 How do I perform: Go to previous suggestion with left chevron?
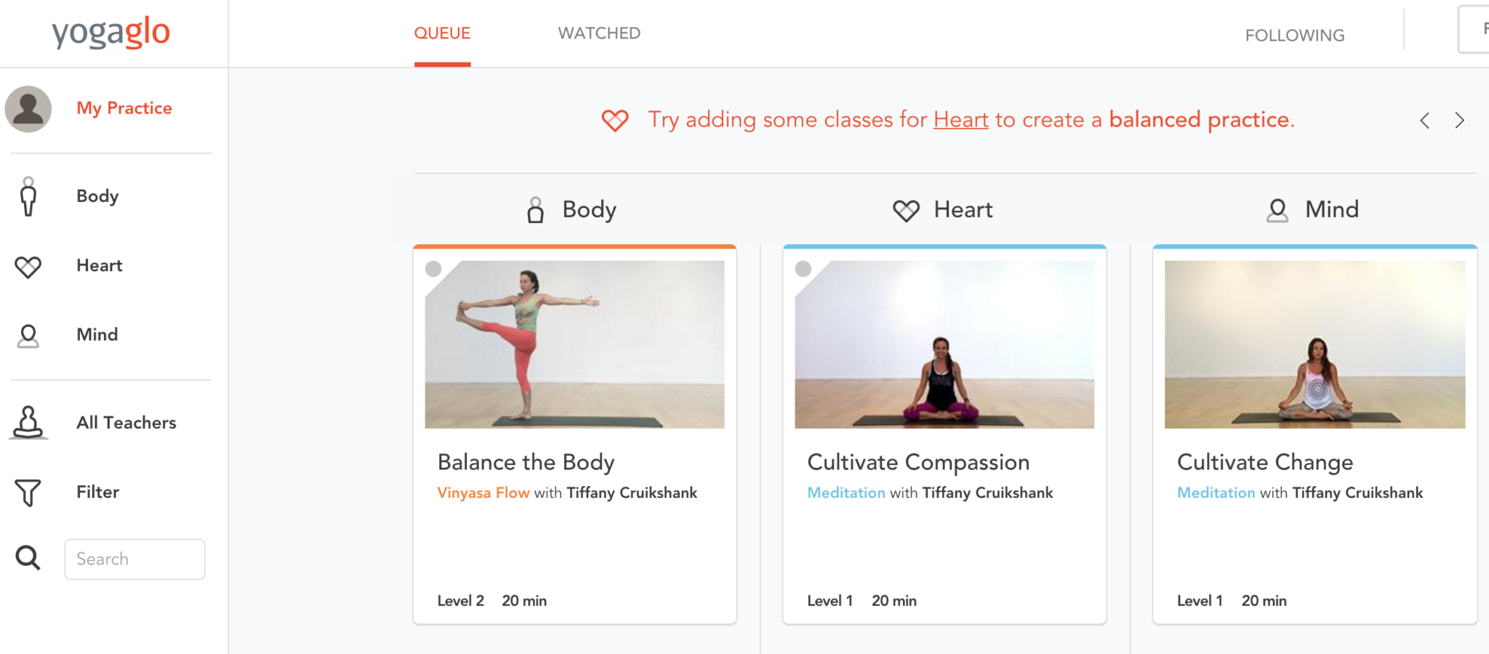[x=1425, y=121]
